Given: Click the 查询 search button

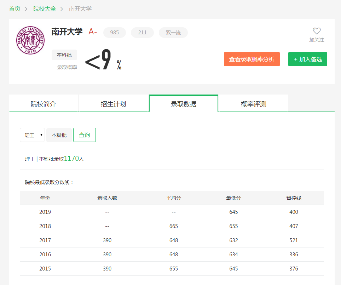Looking at the screenshot, I should (85, 135).
